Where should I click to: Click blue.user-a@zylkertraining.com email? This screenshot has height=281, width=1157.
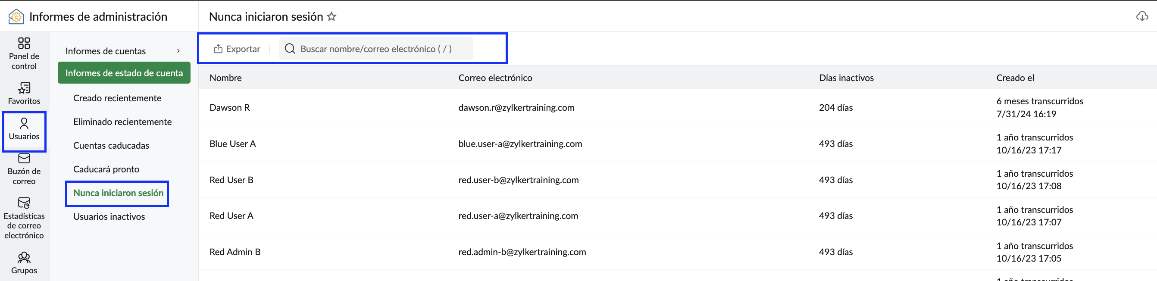(x=520, y=144)
